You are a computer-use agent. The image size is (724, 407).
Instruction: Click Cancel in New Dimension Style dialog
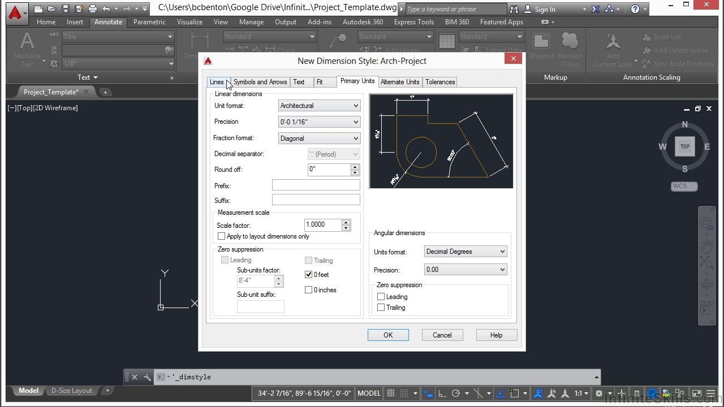[x=442, y=335]
